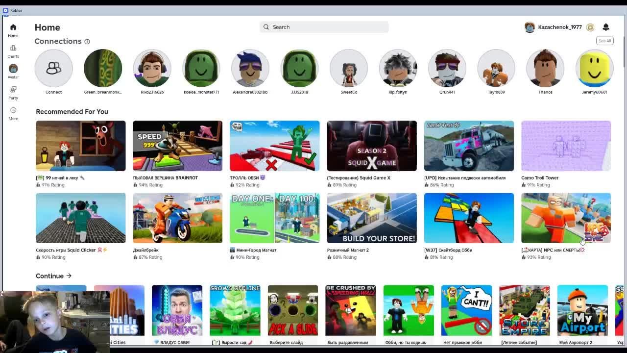The height and width of the screenshot is (353, 627).
Task: Click the Connections info icon
Action: 87,42
